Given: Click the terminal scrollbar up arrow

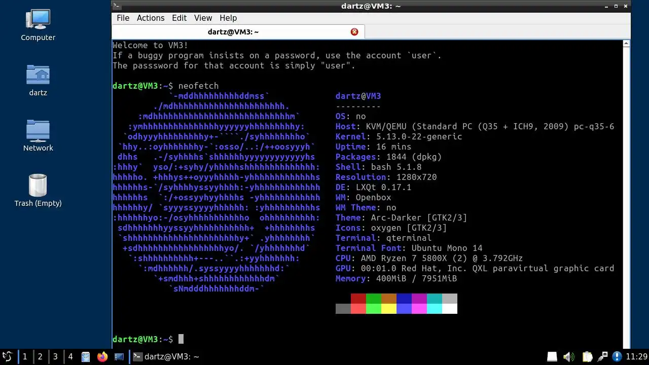Looking at the screenshot, I should coord(626,44).
